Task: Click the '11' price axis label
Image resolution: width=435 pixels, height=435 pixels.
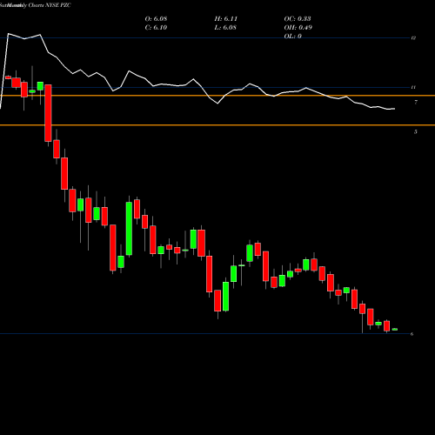Action: click(x=413, y=87)
